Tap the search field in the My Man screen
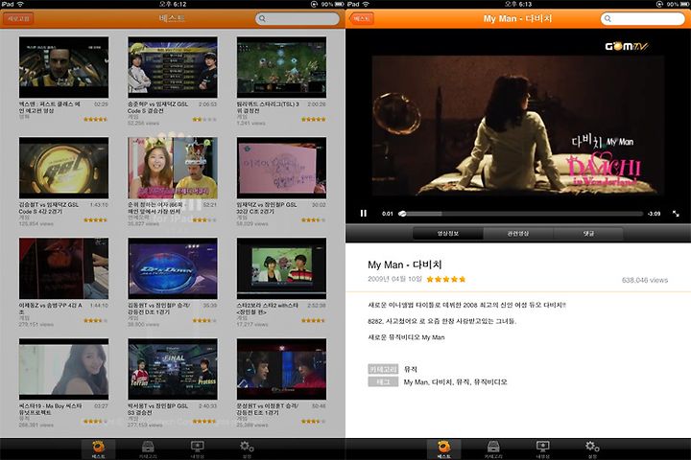The width and height of the screenshot is (691, 460). click(x=642, y=18)
